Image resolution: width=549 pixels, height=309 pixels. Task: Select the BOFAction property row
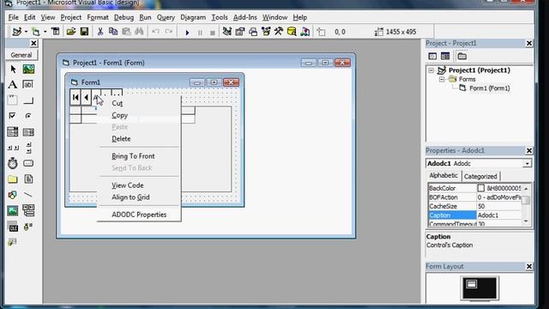pyautogui.click(x=475, y=197)
